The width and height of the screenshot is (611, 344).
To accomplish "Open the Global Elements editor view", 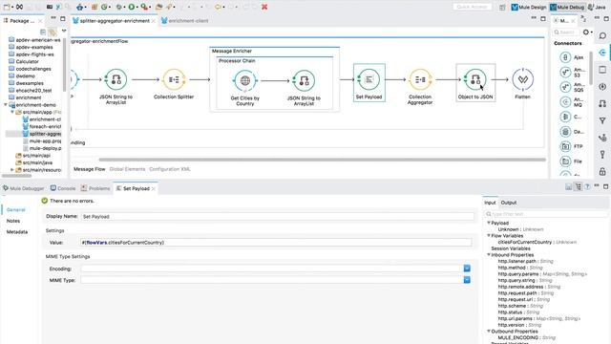I will coord(127,169).
